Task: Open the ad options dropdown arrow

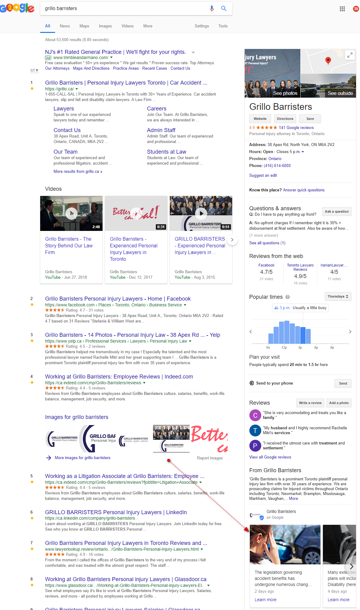Action: coord(193,53)
